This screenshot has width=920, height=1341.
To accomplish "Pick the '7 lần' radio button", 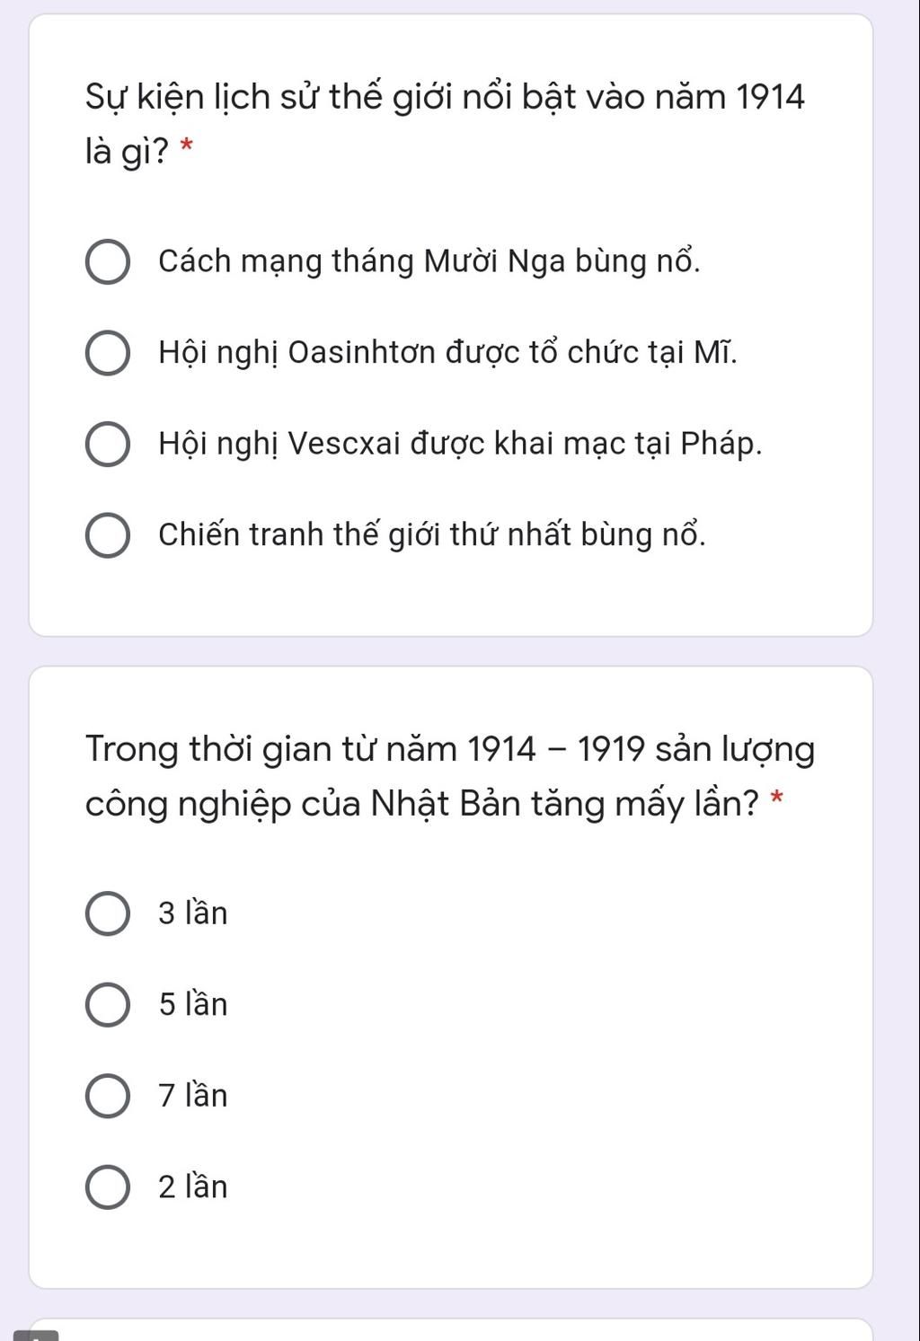I will [x=108, y=1097].
